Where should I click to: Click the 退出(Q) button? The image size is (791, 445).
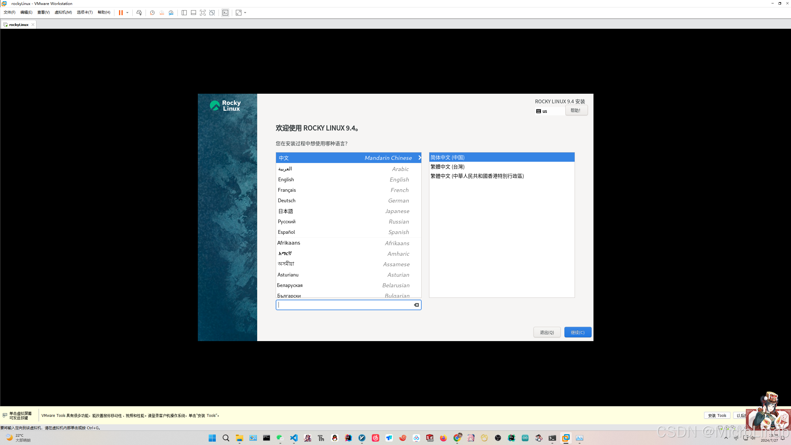[547, 332]
